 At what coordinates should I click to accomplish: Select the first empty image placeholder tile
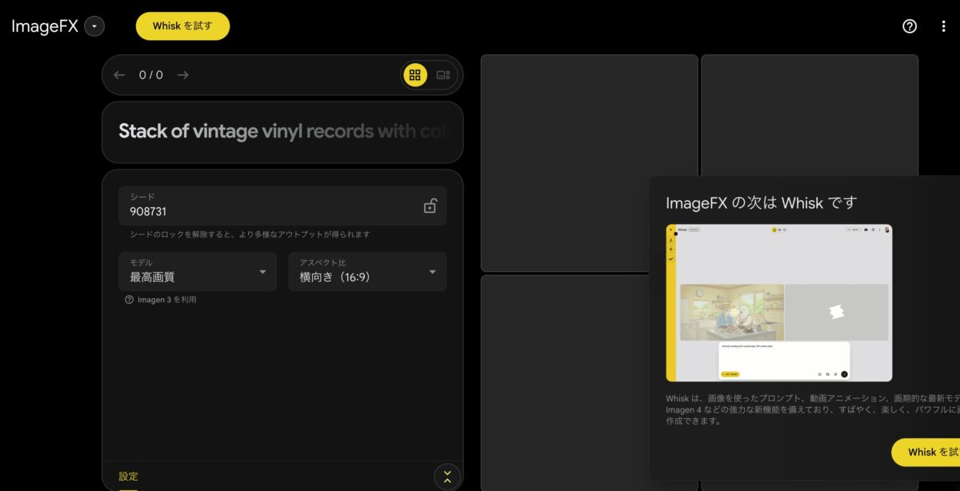click(x=589, y=163)
